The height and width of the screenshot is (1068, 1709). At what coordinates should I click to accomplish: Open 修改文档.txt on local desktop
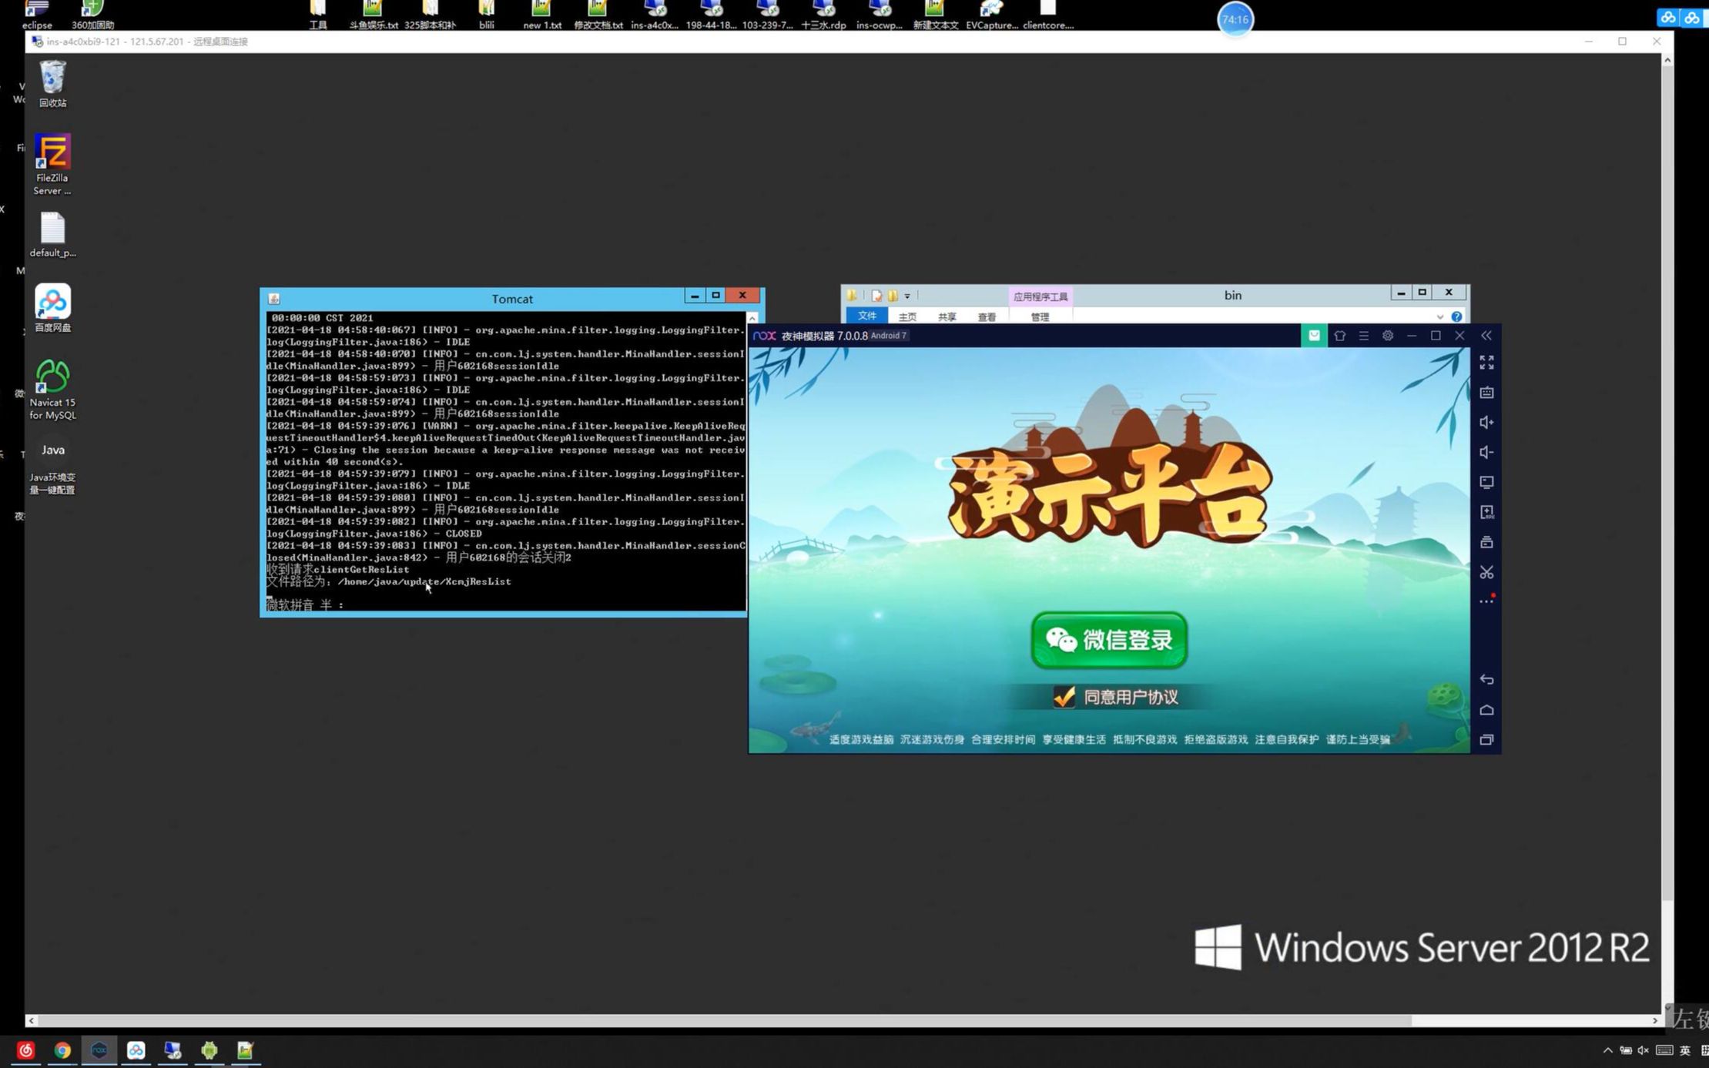click(x=598, y=15)
